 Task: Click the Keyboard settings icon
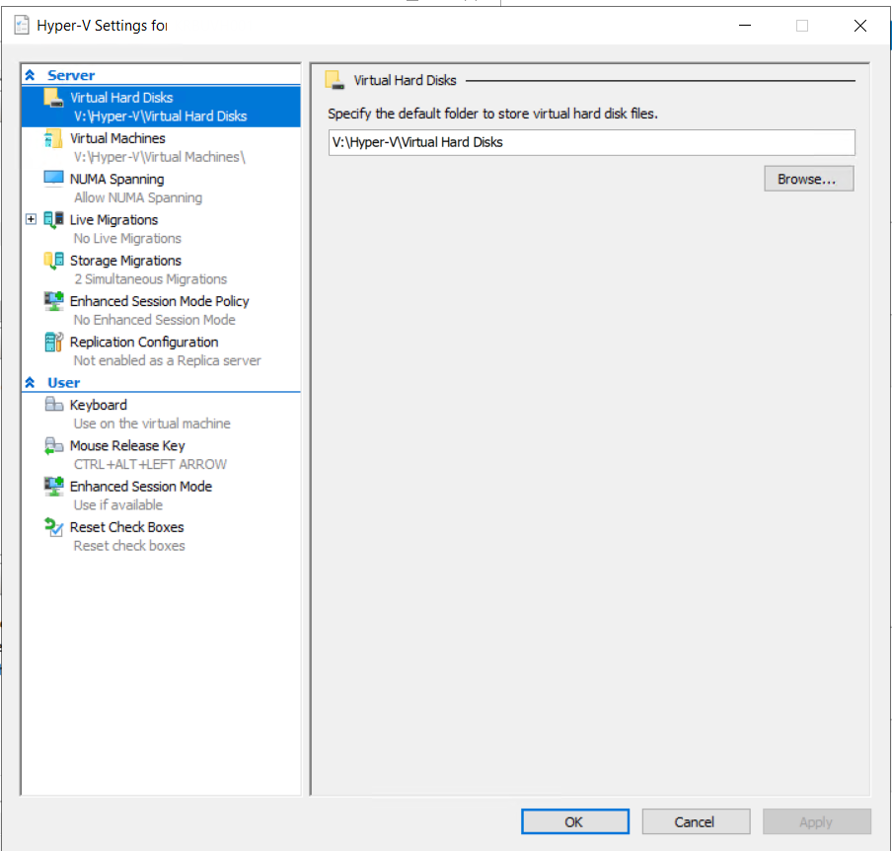click(53, 405)
